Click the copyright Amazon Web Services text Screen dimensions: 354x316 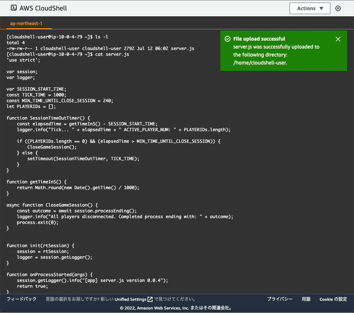pyautogui.click(x=176, y=308)
